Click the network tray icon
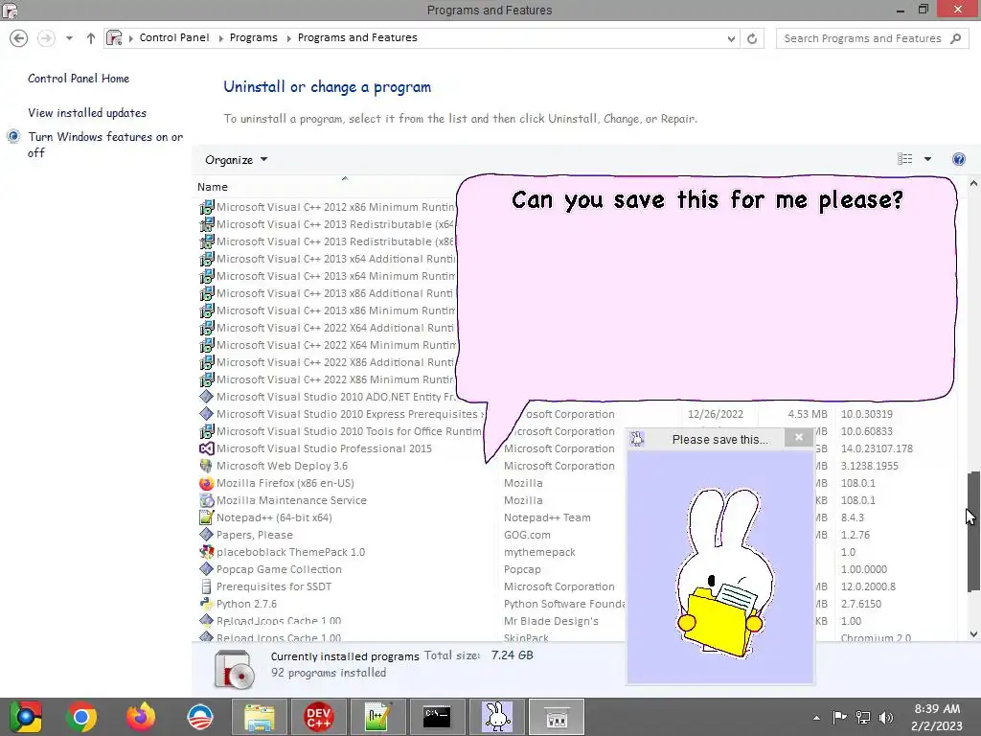The image size is (981, 736). [863, 717]
